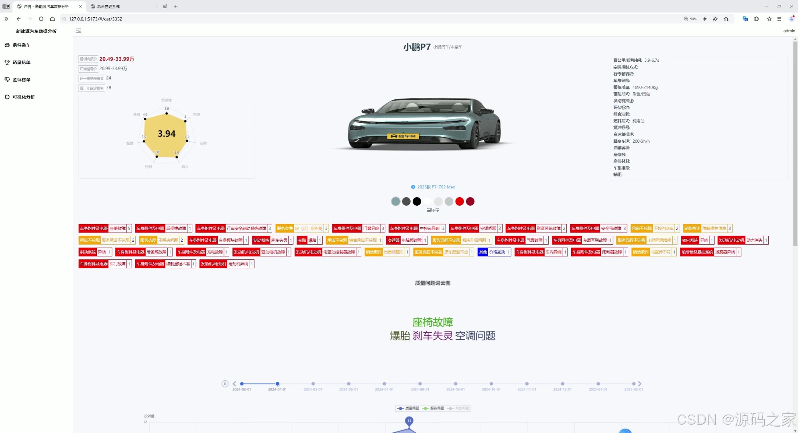Open 销量榜单 sidebar menu

pos(21,62)
